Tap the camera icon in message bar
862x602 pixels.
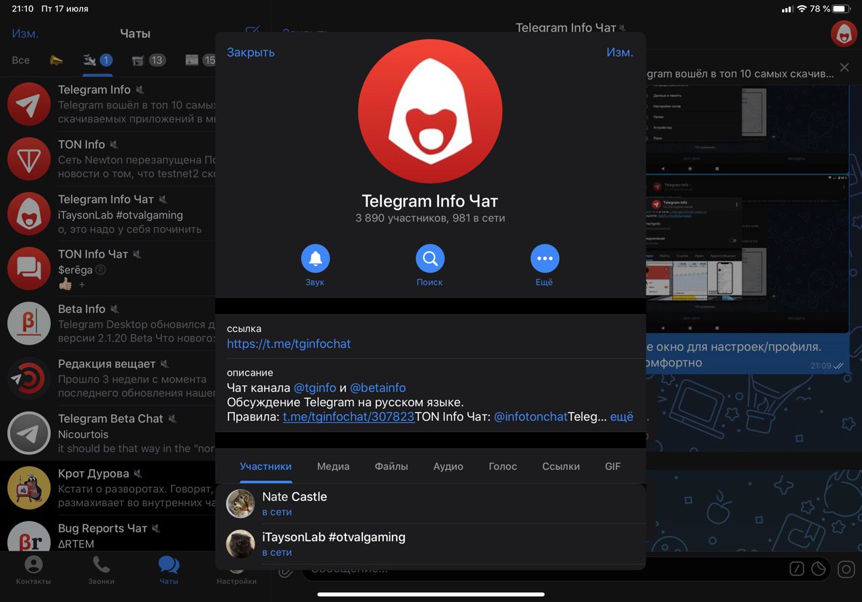pyautogui.click(x=846, y=570)
